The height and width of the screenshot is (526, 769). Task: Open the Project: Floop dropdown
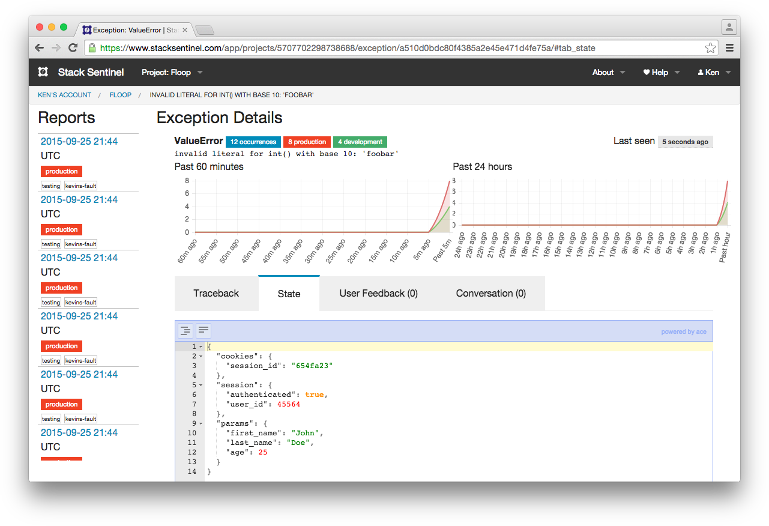click(172, 72)
